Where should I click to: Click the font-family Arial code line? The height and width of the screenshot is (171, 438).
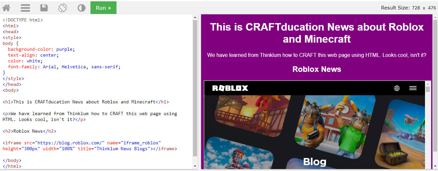(64, 67)
